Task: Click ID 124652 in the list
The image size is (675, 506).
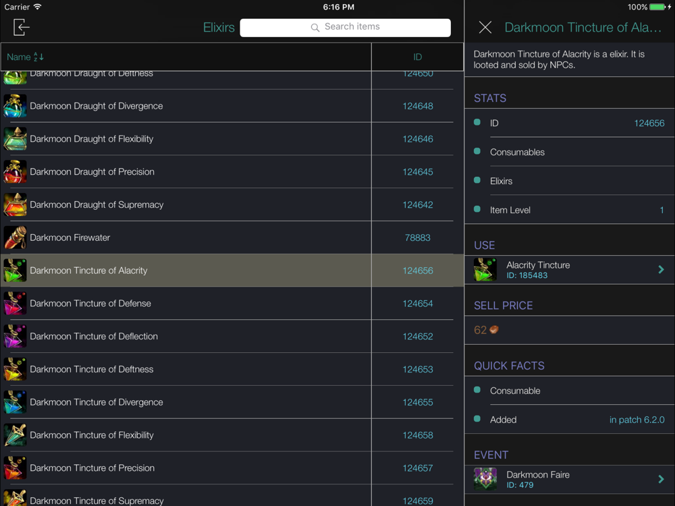Action: click(418, 336)
